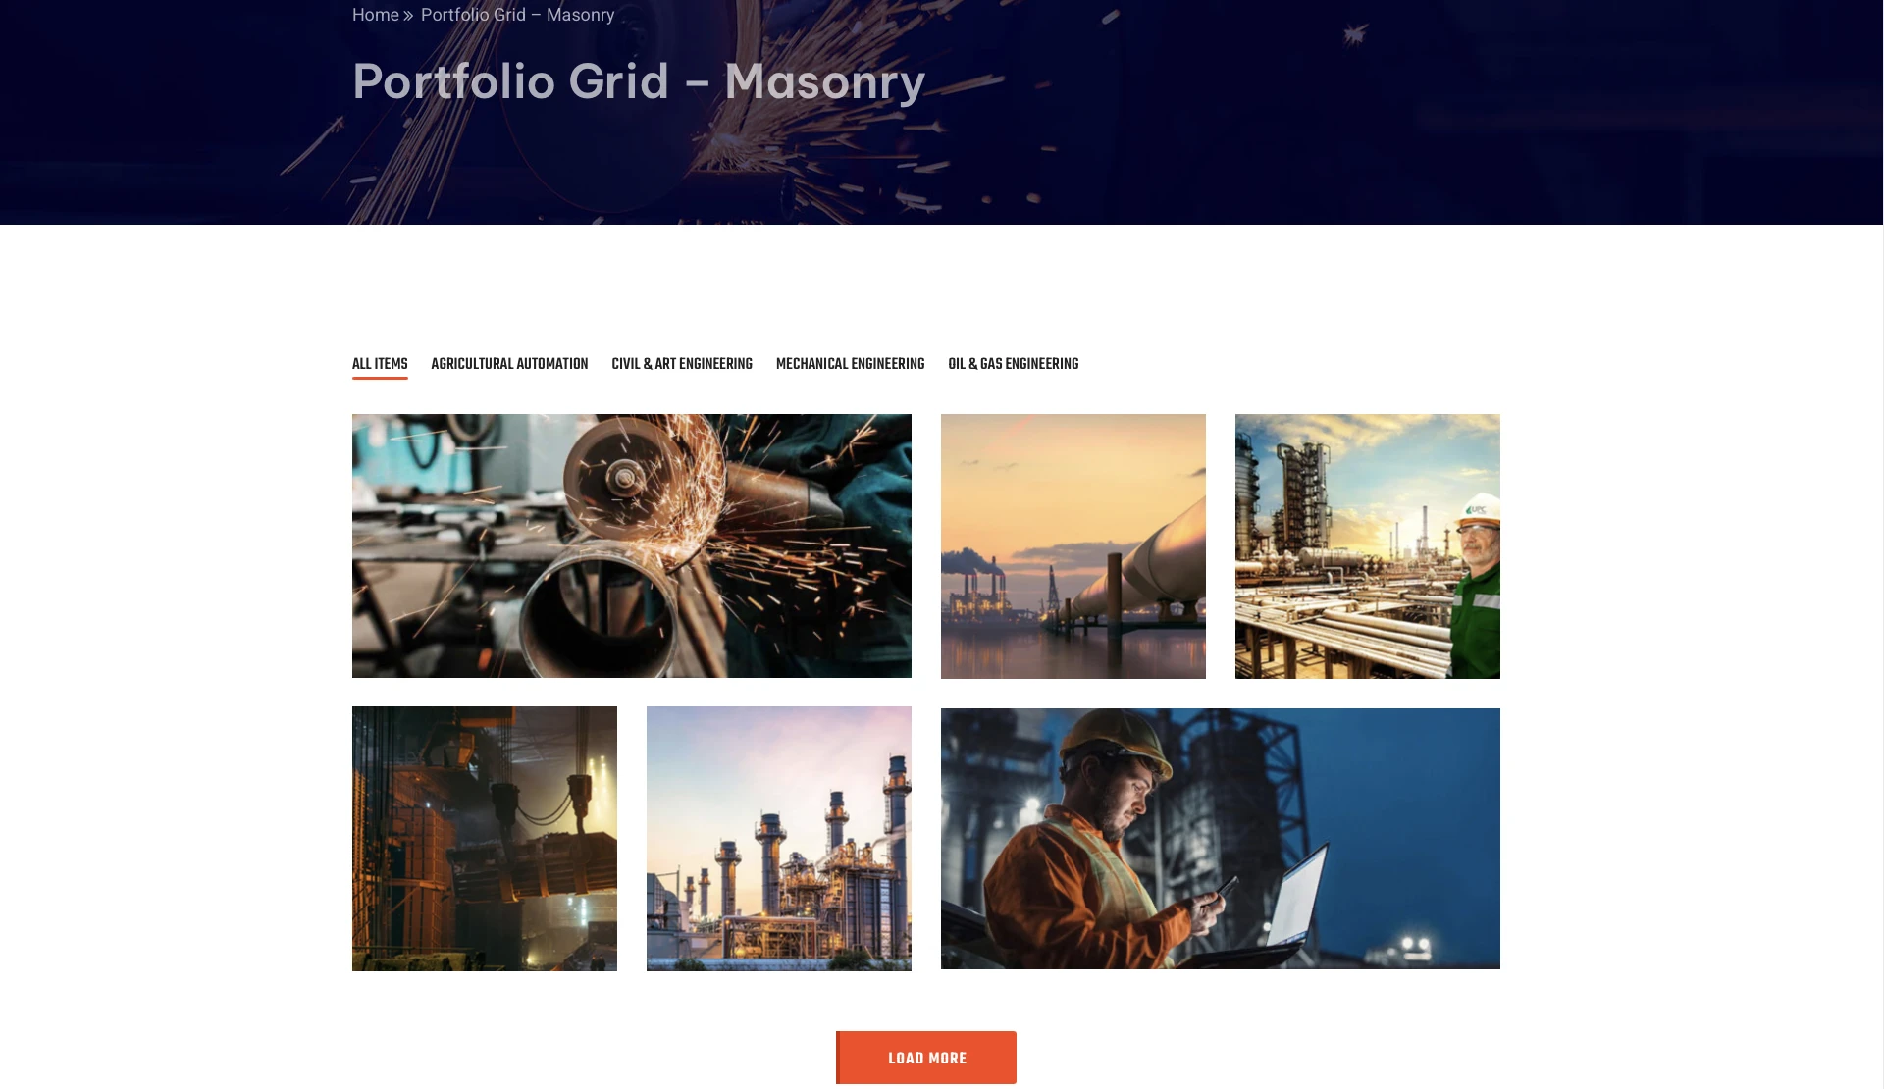The width and height of the screenshot is (1884, 1089).
Task: Click the breadcrumb double-chevron separator icon
Action: click(408, 16)
